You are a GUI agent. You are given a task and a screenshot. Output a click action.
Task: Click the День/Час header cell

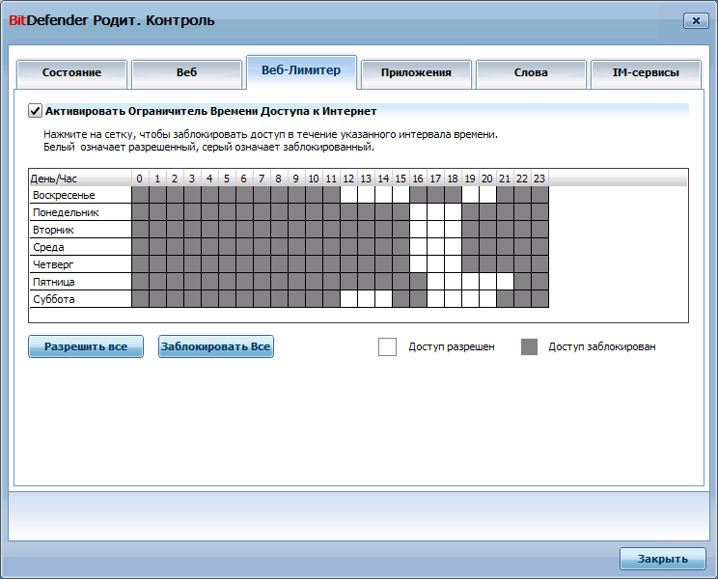[81, 179]
